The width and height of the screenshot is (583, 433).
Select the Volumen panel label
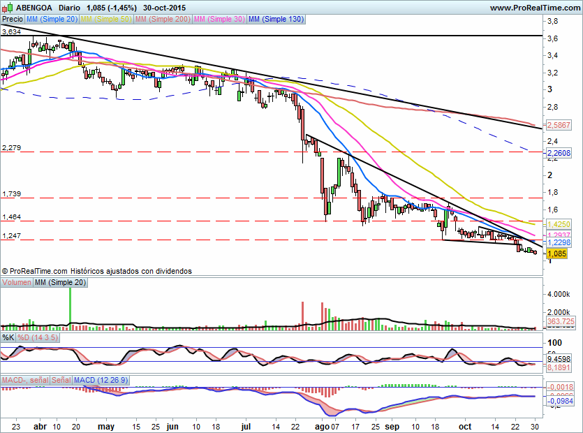(17, 282)
